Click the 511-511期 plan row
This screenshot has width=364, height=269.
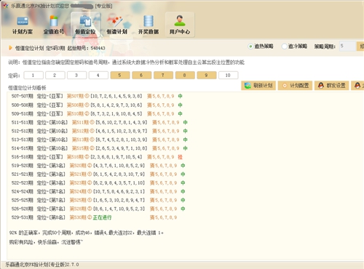pos(100,122)
